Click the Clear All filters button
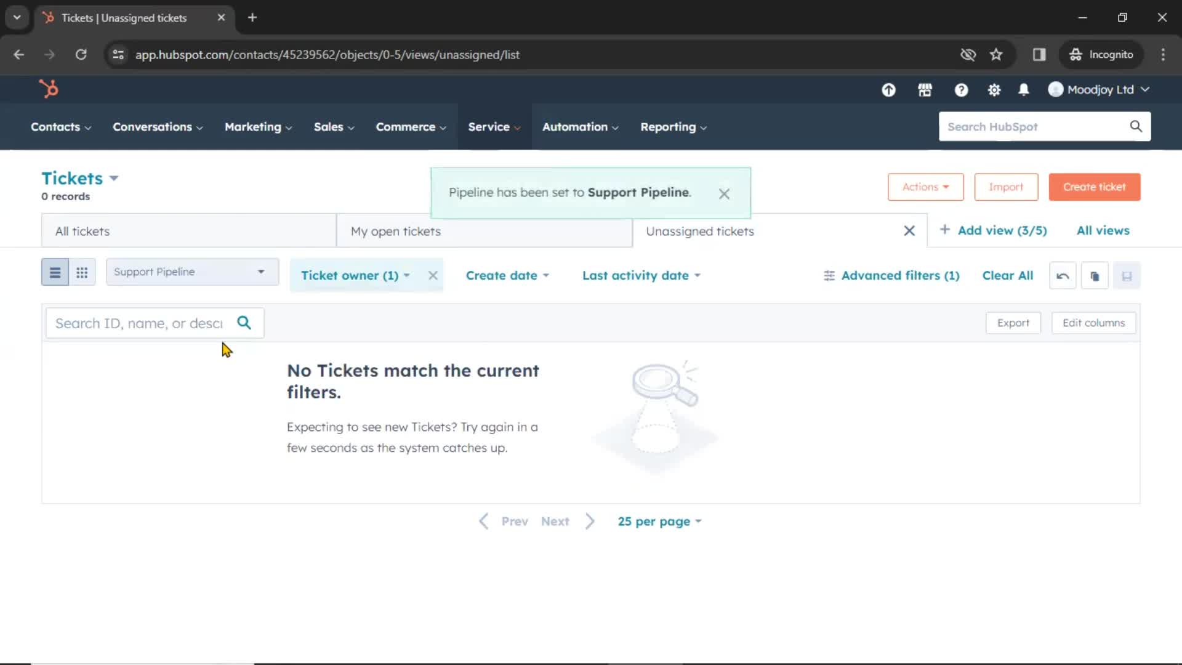The image size is (1182, 665). pos(1007,275)
